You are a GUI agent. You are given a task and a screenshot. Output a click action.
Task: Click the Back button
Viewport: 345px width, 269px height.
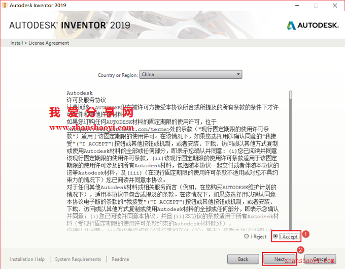[243, 259]
